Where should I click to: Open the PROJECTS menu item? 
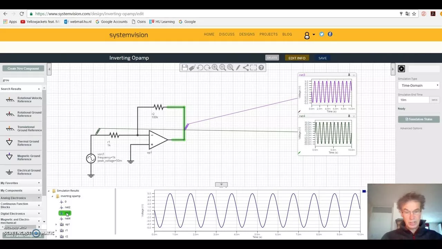pos(268,34)
